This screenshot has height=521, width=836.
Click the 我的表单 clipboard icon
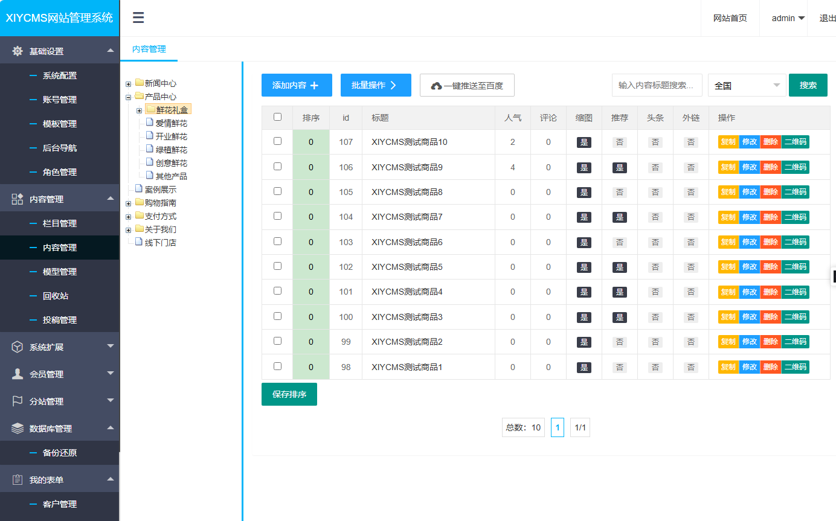[18, 480]
